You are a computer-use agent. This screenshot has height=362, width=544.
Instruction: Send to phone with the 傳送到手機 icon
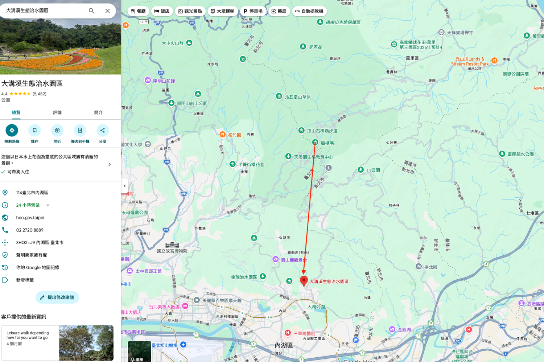point(80,130)
